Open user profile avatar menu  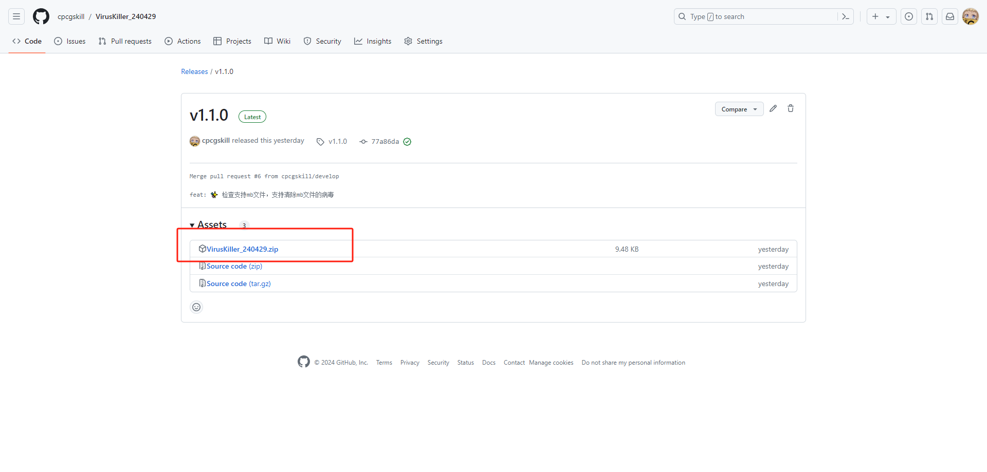click(971, 16)
